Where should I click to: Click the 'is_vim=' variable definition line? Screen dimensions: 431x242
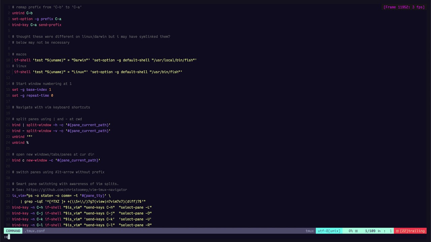(x=61, y=196)
